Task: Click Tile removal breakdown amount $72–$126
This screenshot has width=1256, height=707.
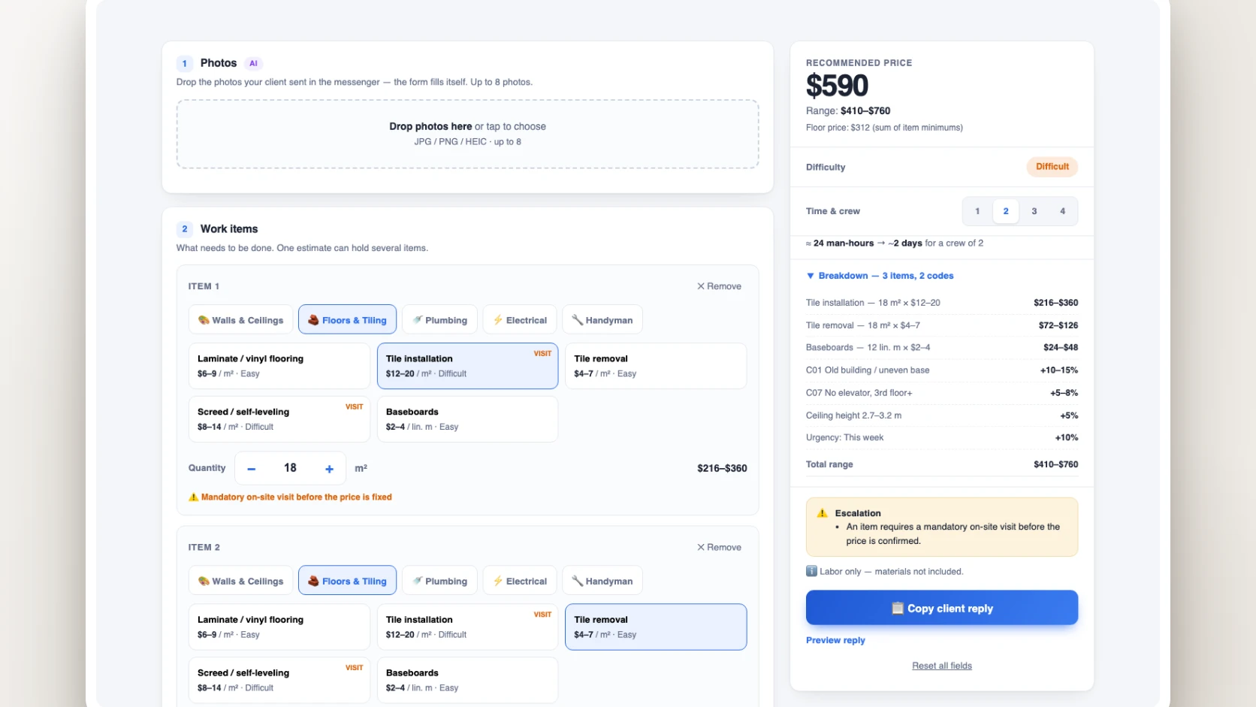Action: [x=1058, y=325]
